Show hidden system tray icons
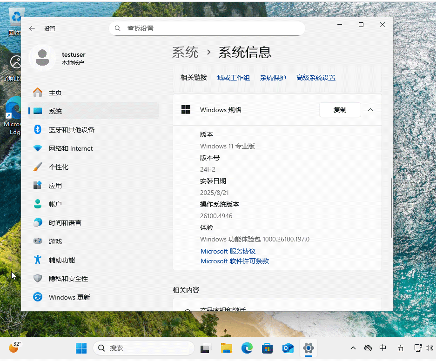This screenshot has width=436, height=361. click(353, 348)
